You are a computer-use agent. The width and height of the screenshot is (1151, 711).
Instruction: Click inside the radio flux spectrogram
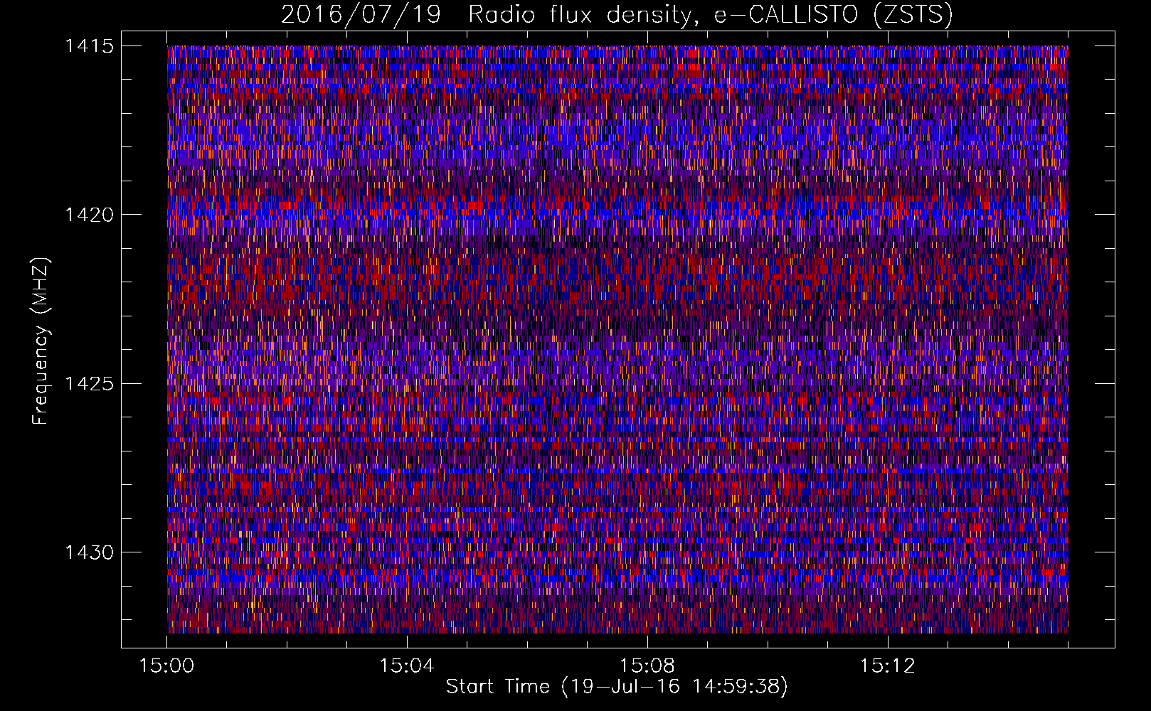pos(617,339)
